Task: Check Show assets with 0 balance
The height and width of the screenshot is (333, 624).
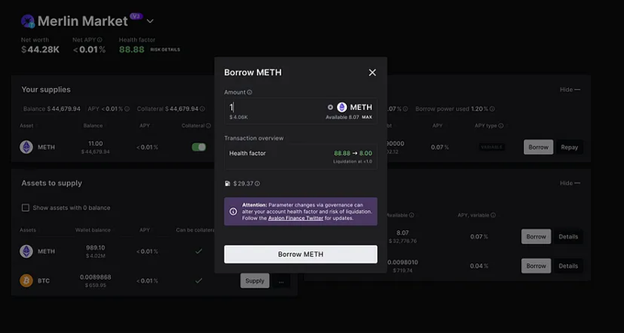Action: pos(26,207)
